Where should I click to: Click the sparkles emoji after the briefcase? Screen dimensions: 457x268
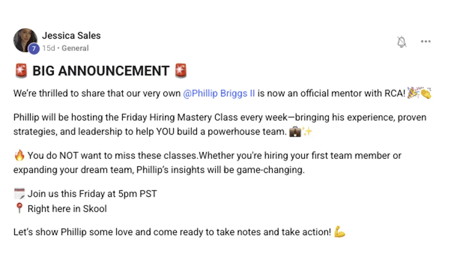click(307, 132)
